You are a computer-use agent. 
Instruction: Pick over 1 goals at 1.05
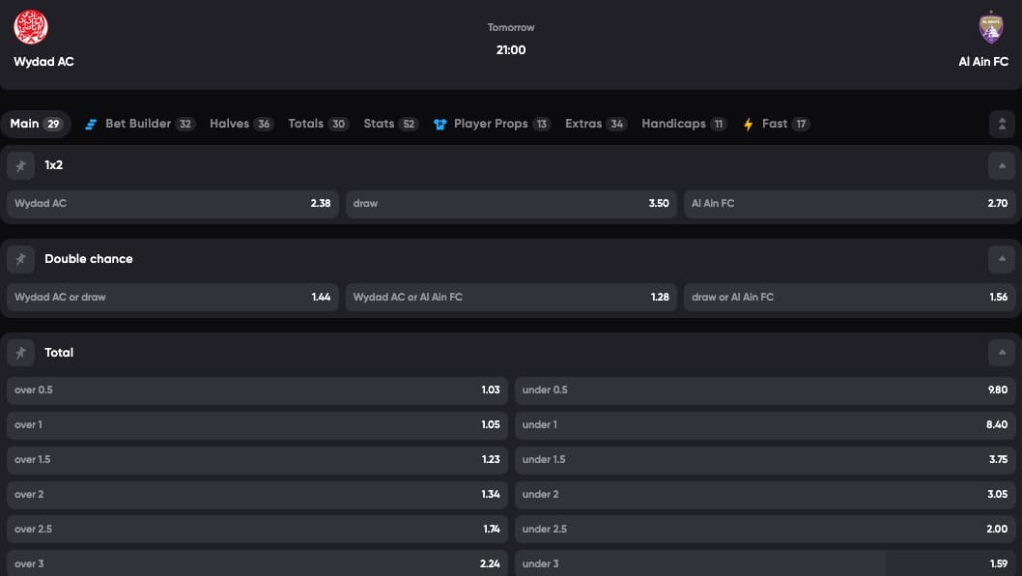pyautogui.click(x=258, y=424)
